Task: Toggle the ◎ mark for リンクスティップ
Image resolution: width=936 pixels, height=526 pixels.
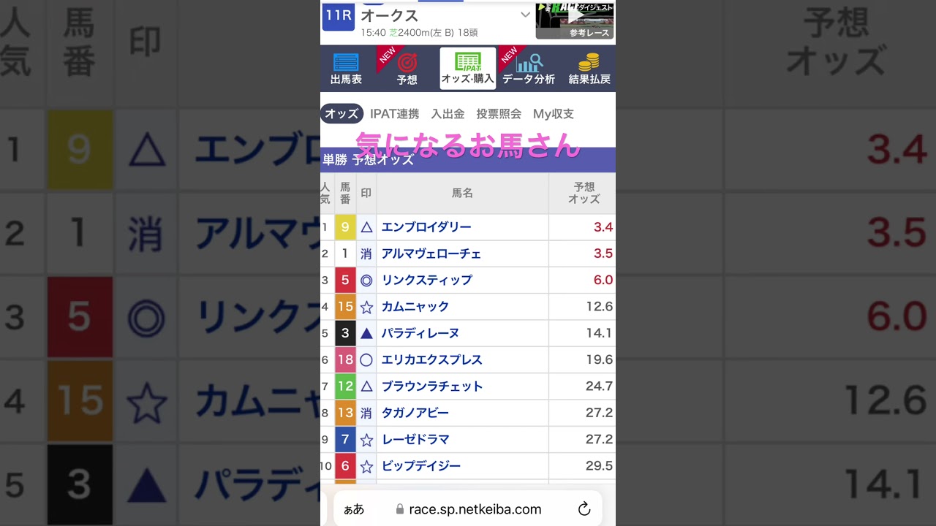Action: [366, 280]
